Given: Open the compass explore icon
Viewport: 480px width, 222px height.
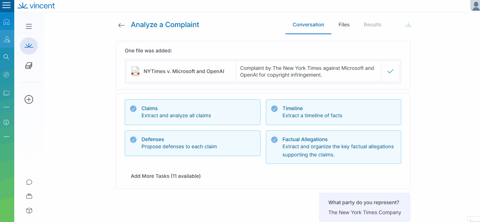Looking at the screenshot, I should pos(6,74).
